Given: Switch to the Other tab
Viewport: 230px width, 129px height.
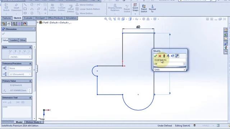Looking at the screenshot, I should tap(23, 40).
